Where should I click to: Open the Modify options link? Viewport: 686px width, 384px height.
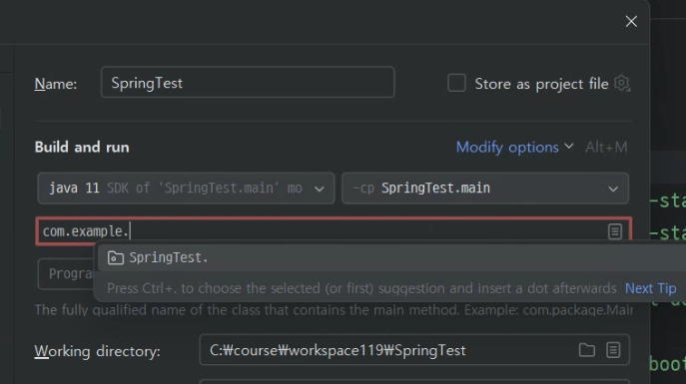pos(507,148)
